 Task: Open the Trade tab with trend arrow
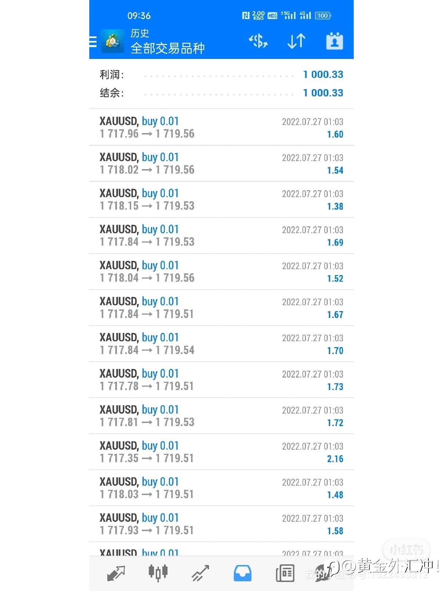pyautogui.click(x=200, y=573)
